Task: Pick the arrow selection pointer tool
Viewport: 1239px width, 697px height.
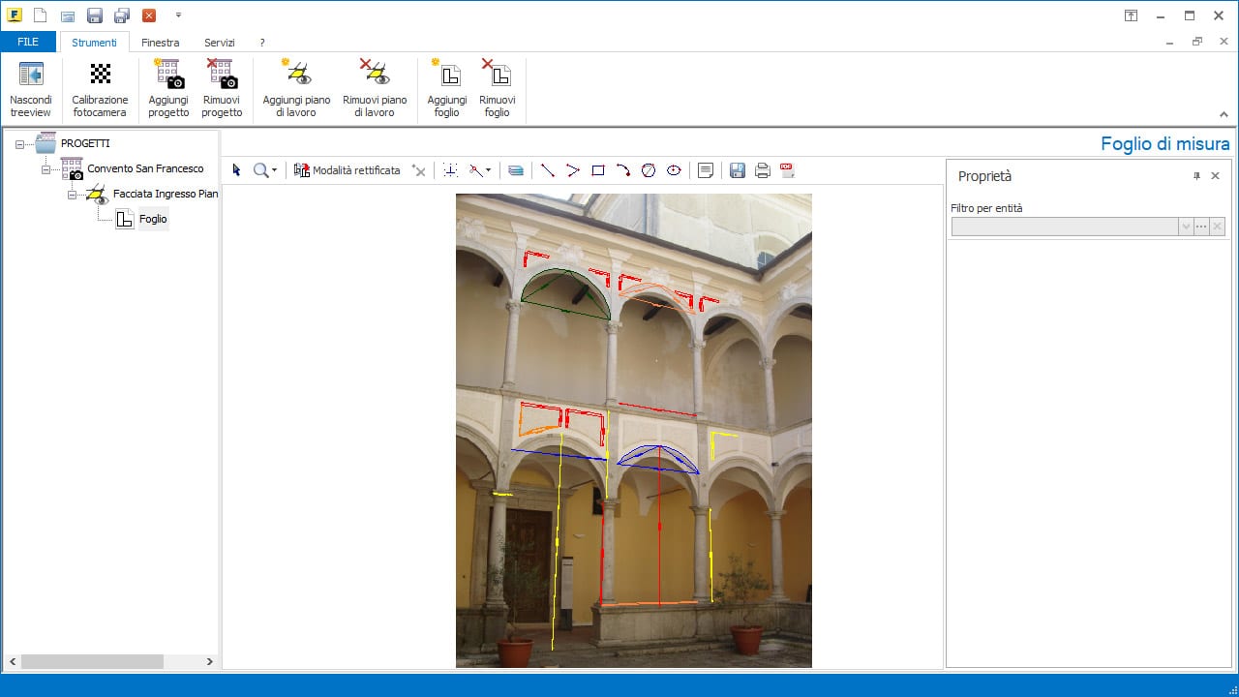Action: tap(236, 170)
